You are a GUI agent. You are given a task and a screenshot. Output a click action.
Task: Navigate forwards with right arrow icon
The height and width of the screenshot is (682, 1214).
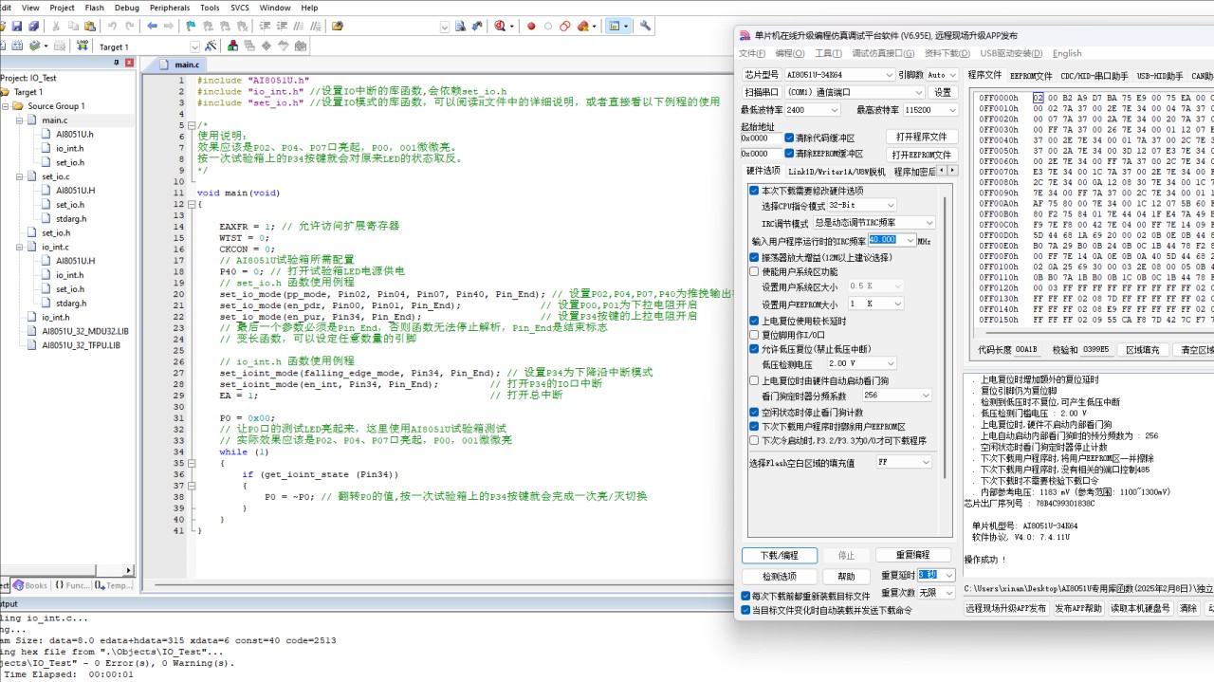tap(169, 26)
